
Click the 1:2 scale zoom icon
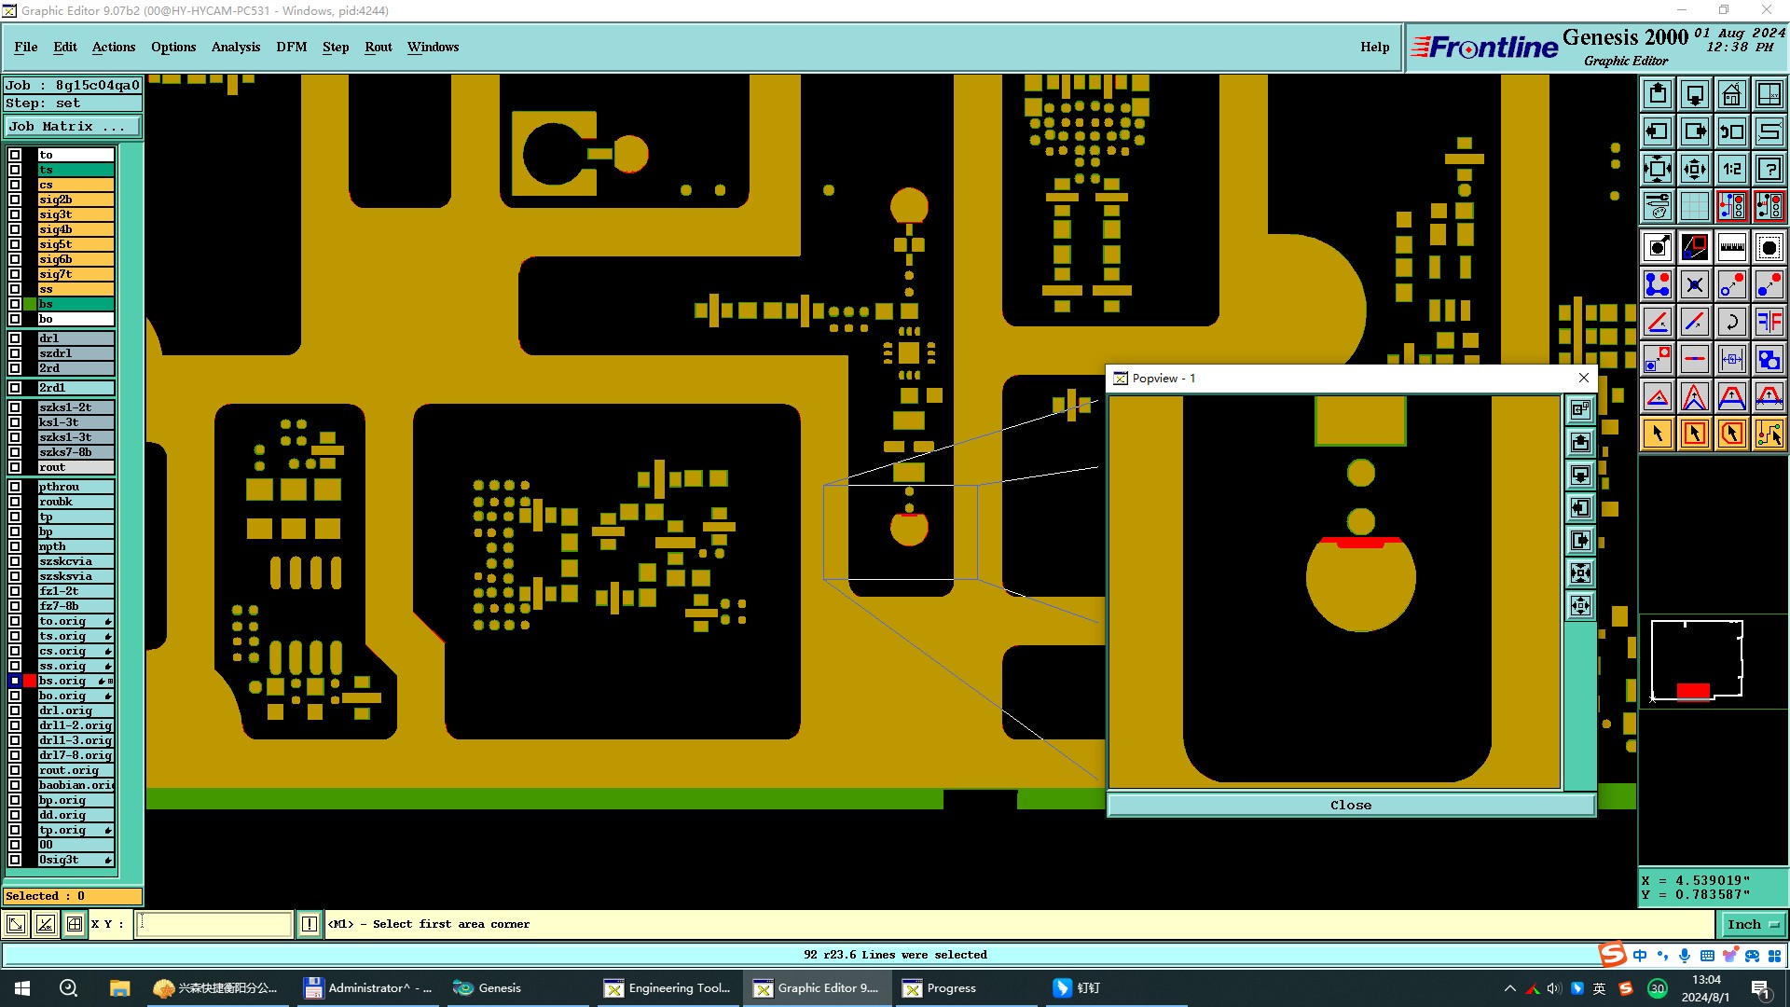click(x=1732, y=169)
